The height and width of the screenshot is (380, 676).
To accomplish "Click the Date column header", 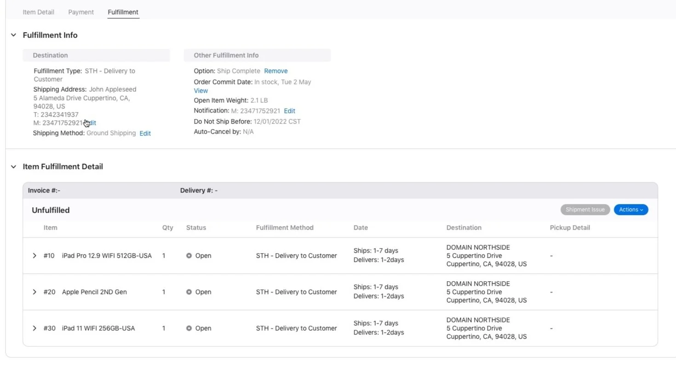I will click(361, 227).
